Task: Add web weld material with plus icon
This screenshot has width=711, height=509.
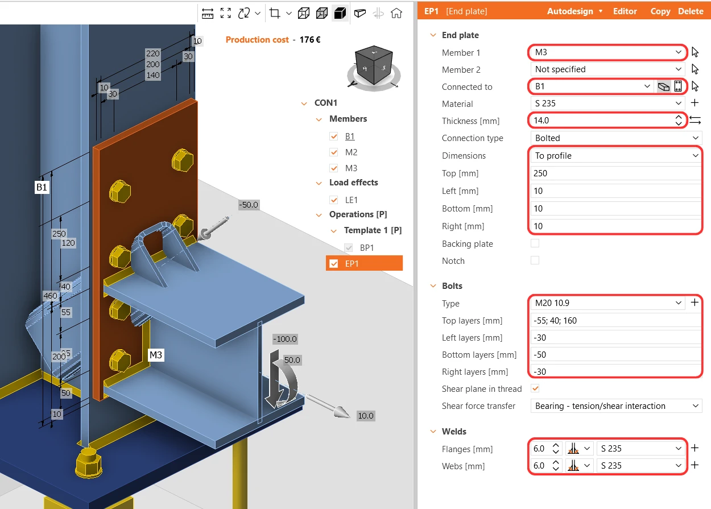Action: [695, 465]
